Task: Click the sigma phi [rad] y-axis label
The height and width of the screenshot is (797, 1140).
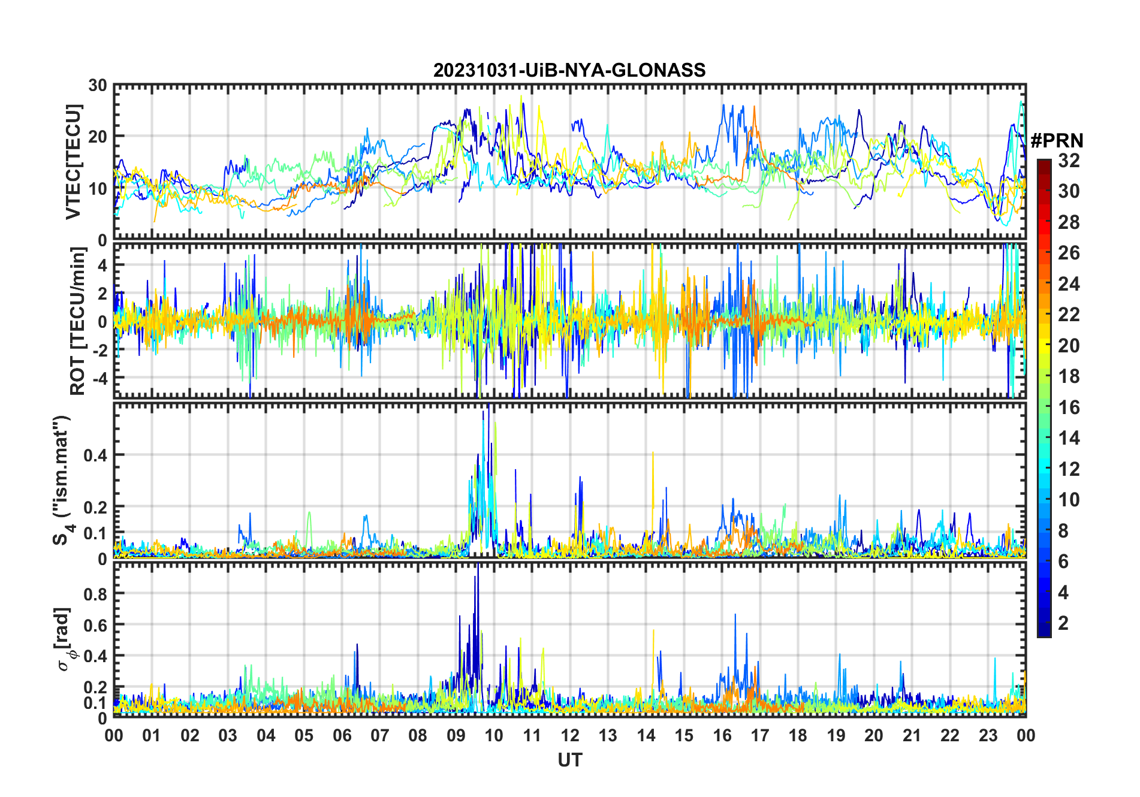Action: pos(64,639)
